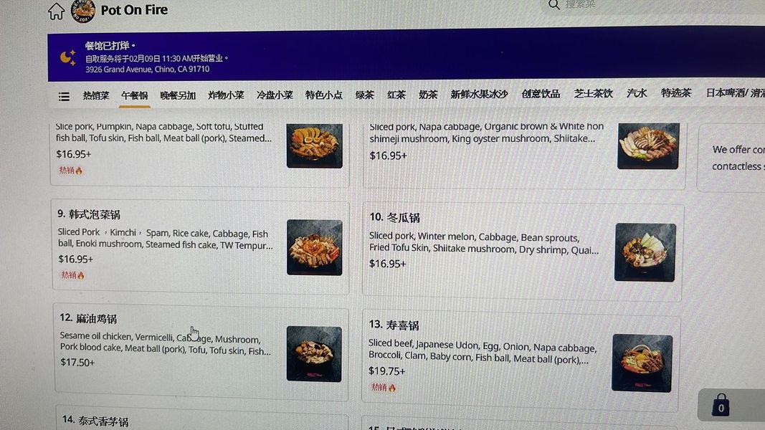
Task: Select the 新鲜水果冰沙 tab
Action: [x=479, y=94]
